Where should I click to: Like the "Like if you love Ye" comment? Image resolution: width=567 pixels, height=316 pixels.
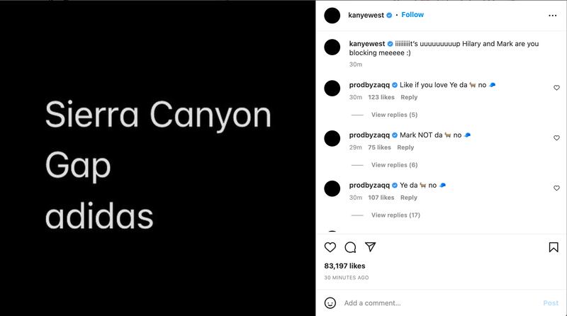coord(556,88)
